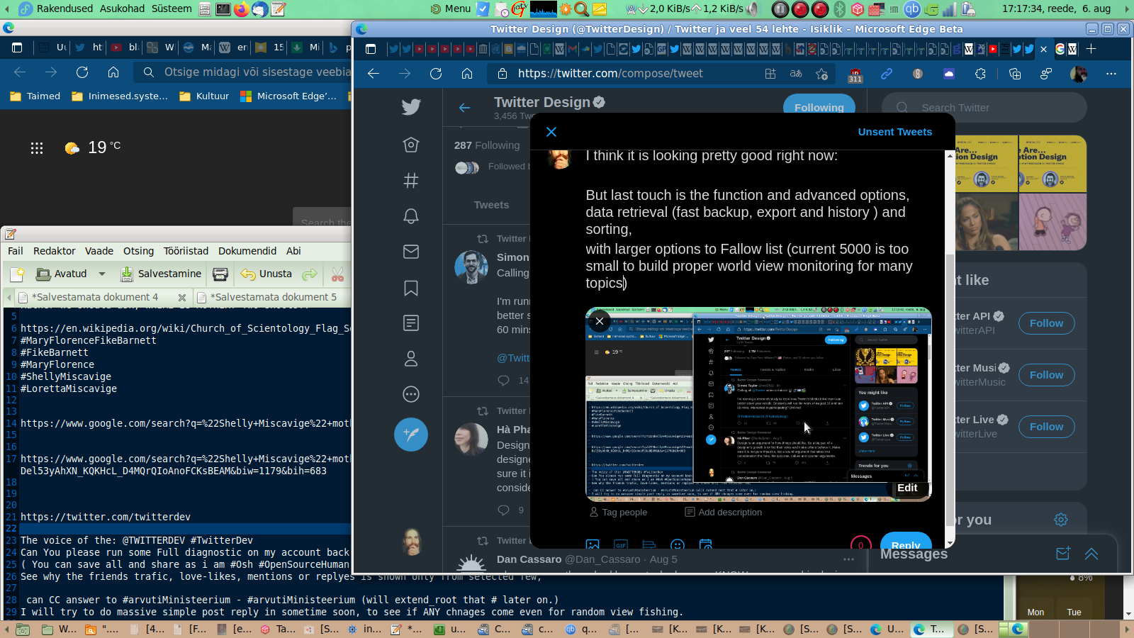The width and height of the screenshot is (1134, 638).
Task: Go back from Twitter Design profile
Action: [x=465, y=108]
